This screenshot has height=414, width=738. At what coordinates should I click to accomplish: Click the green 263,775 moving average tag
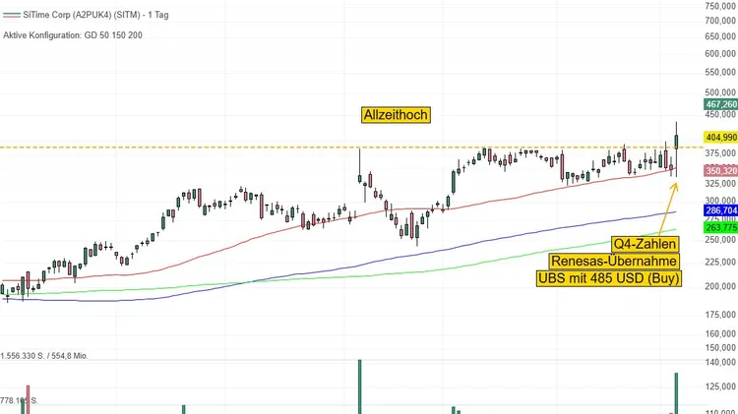720,228
